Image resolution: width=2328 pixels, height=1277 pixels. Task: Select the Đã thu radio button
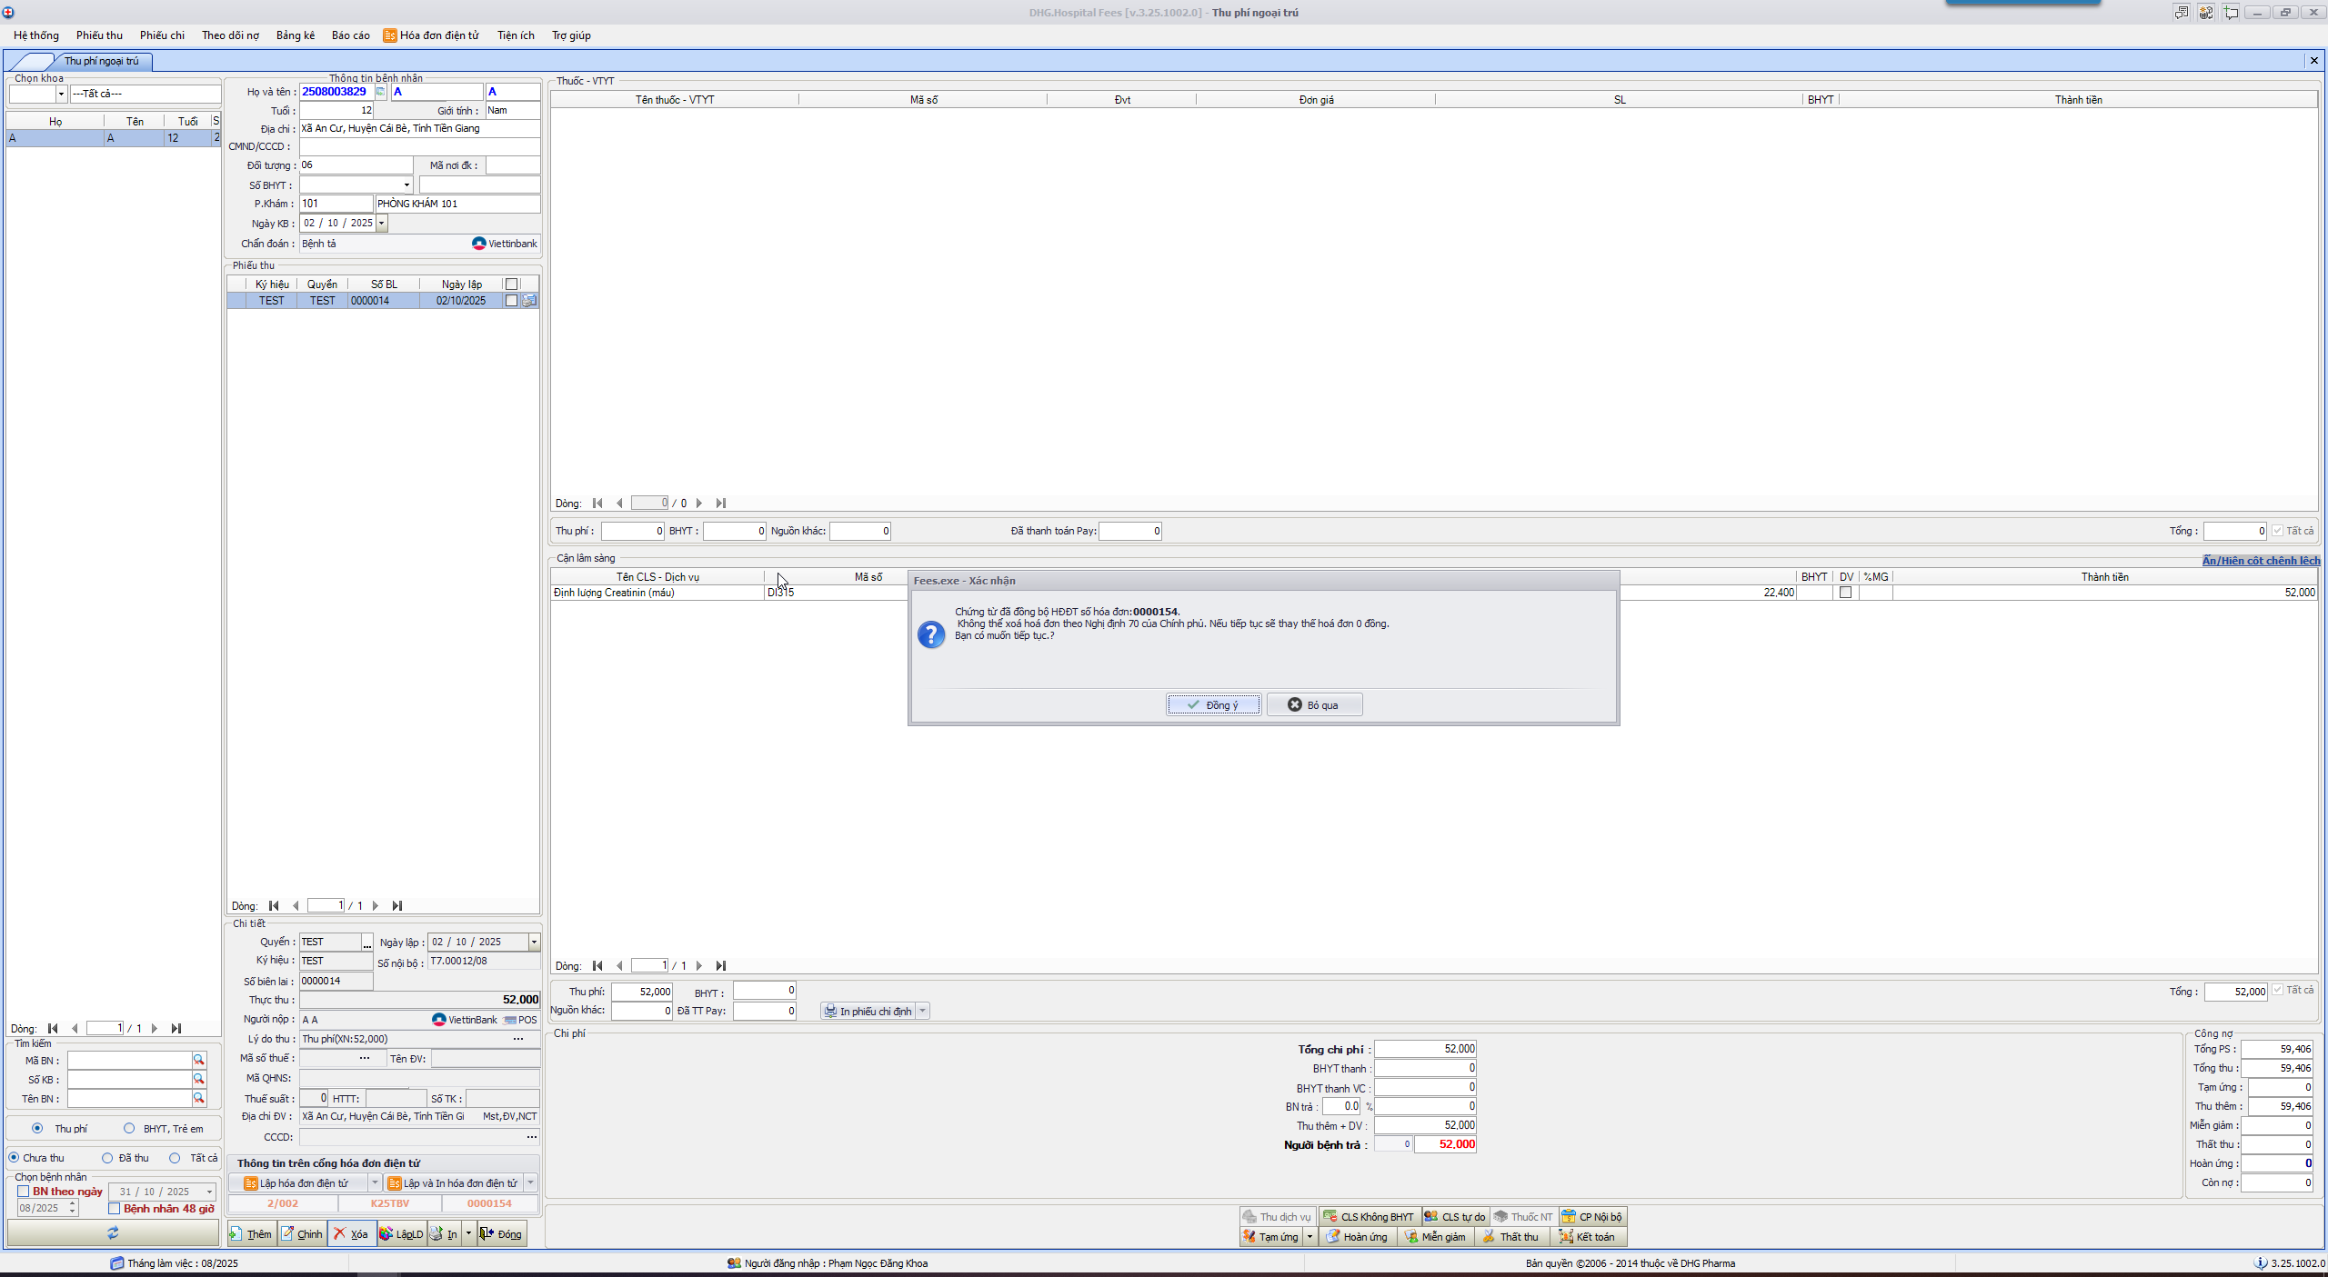107,1157
